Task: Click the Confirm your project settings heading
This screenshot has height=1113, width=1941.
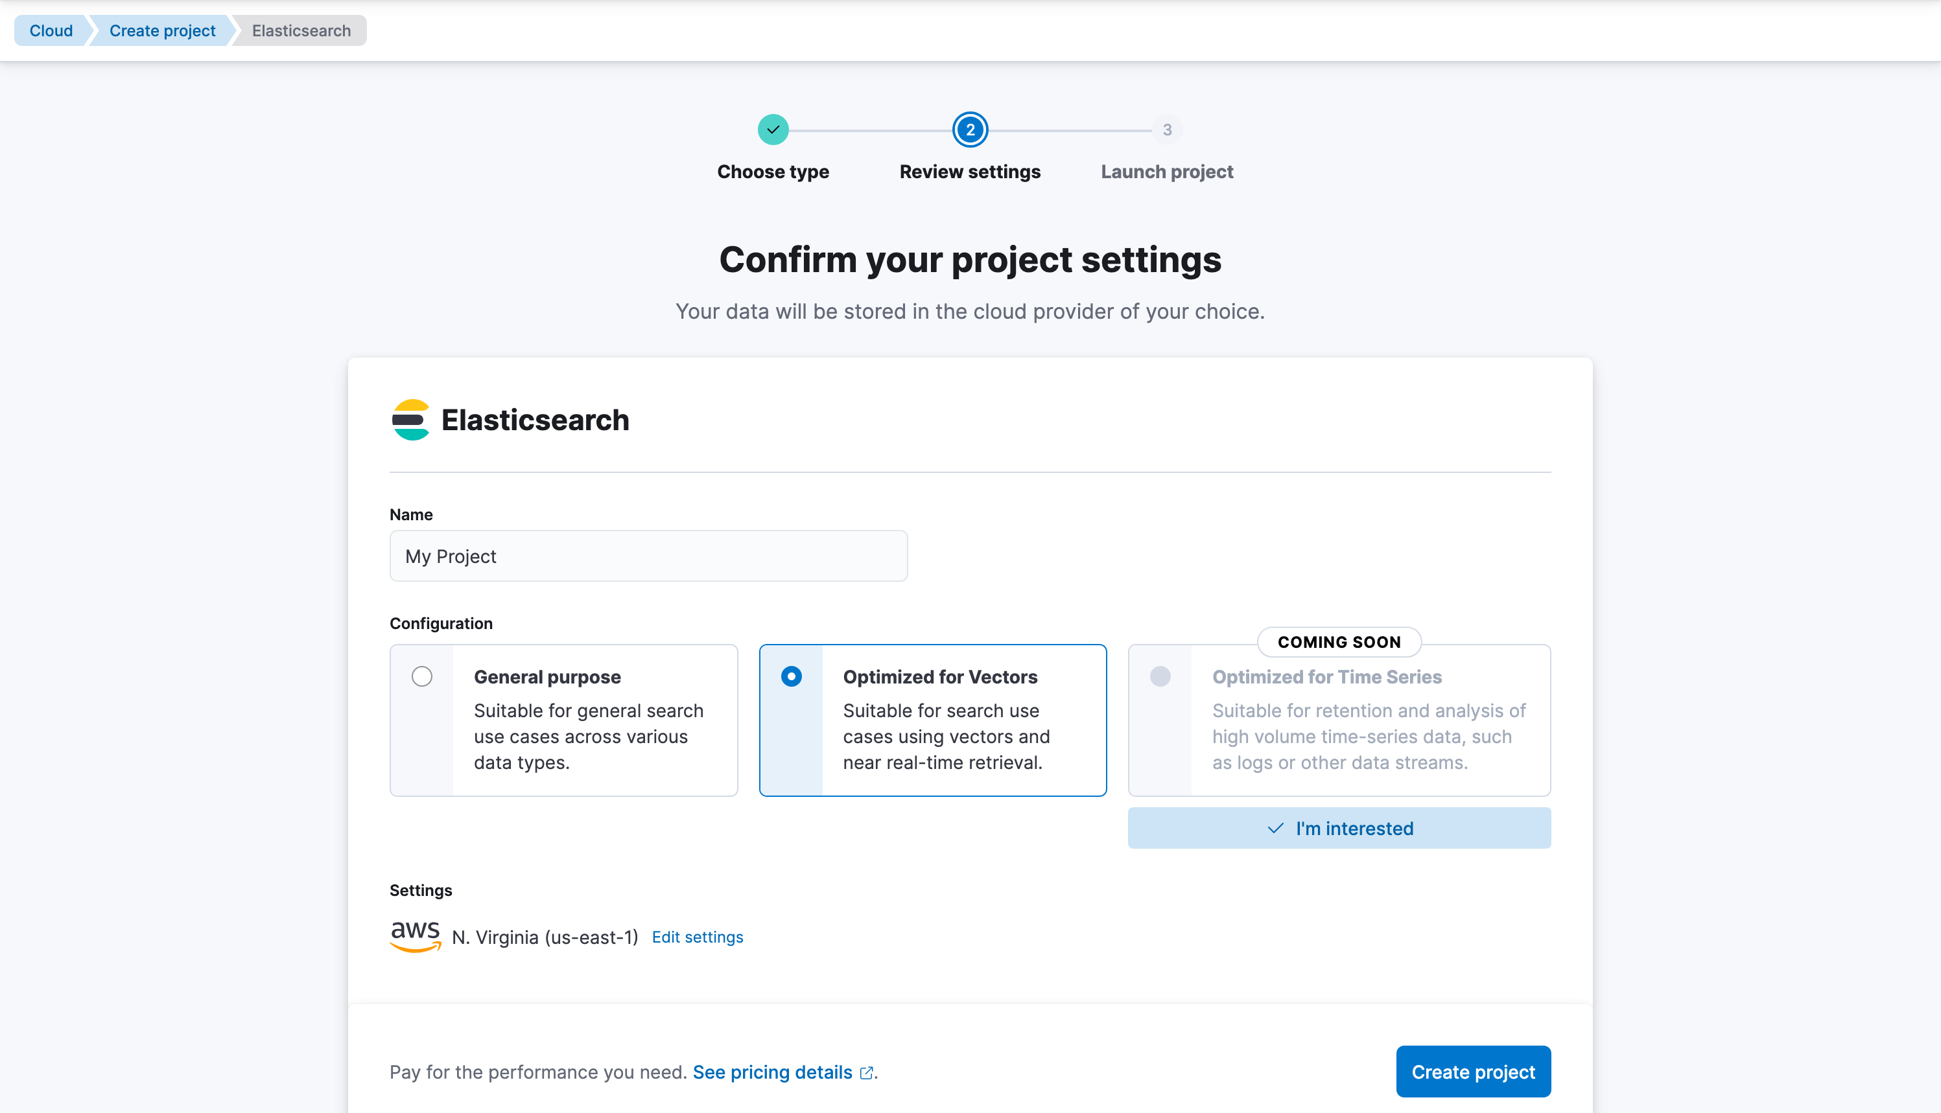Action: tap(970, 260)
